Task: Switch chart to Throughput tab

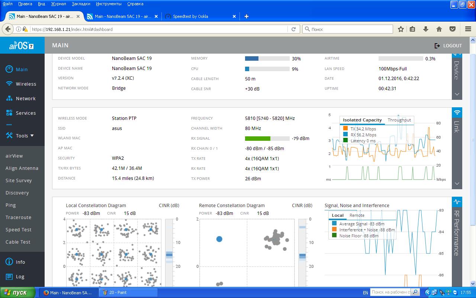Action: pyautogui.click(x=399, y=120)
